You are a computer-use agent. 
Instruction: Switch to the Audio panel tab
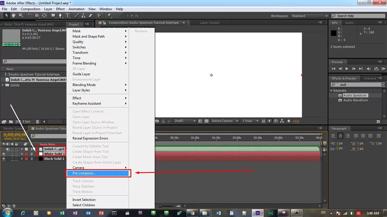coord(349,23)
